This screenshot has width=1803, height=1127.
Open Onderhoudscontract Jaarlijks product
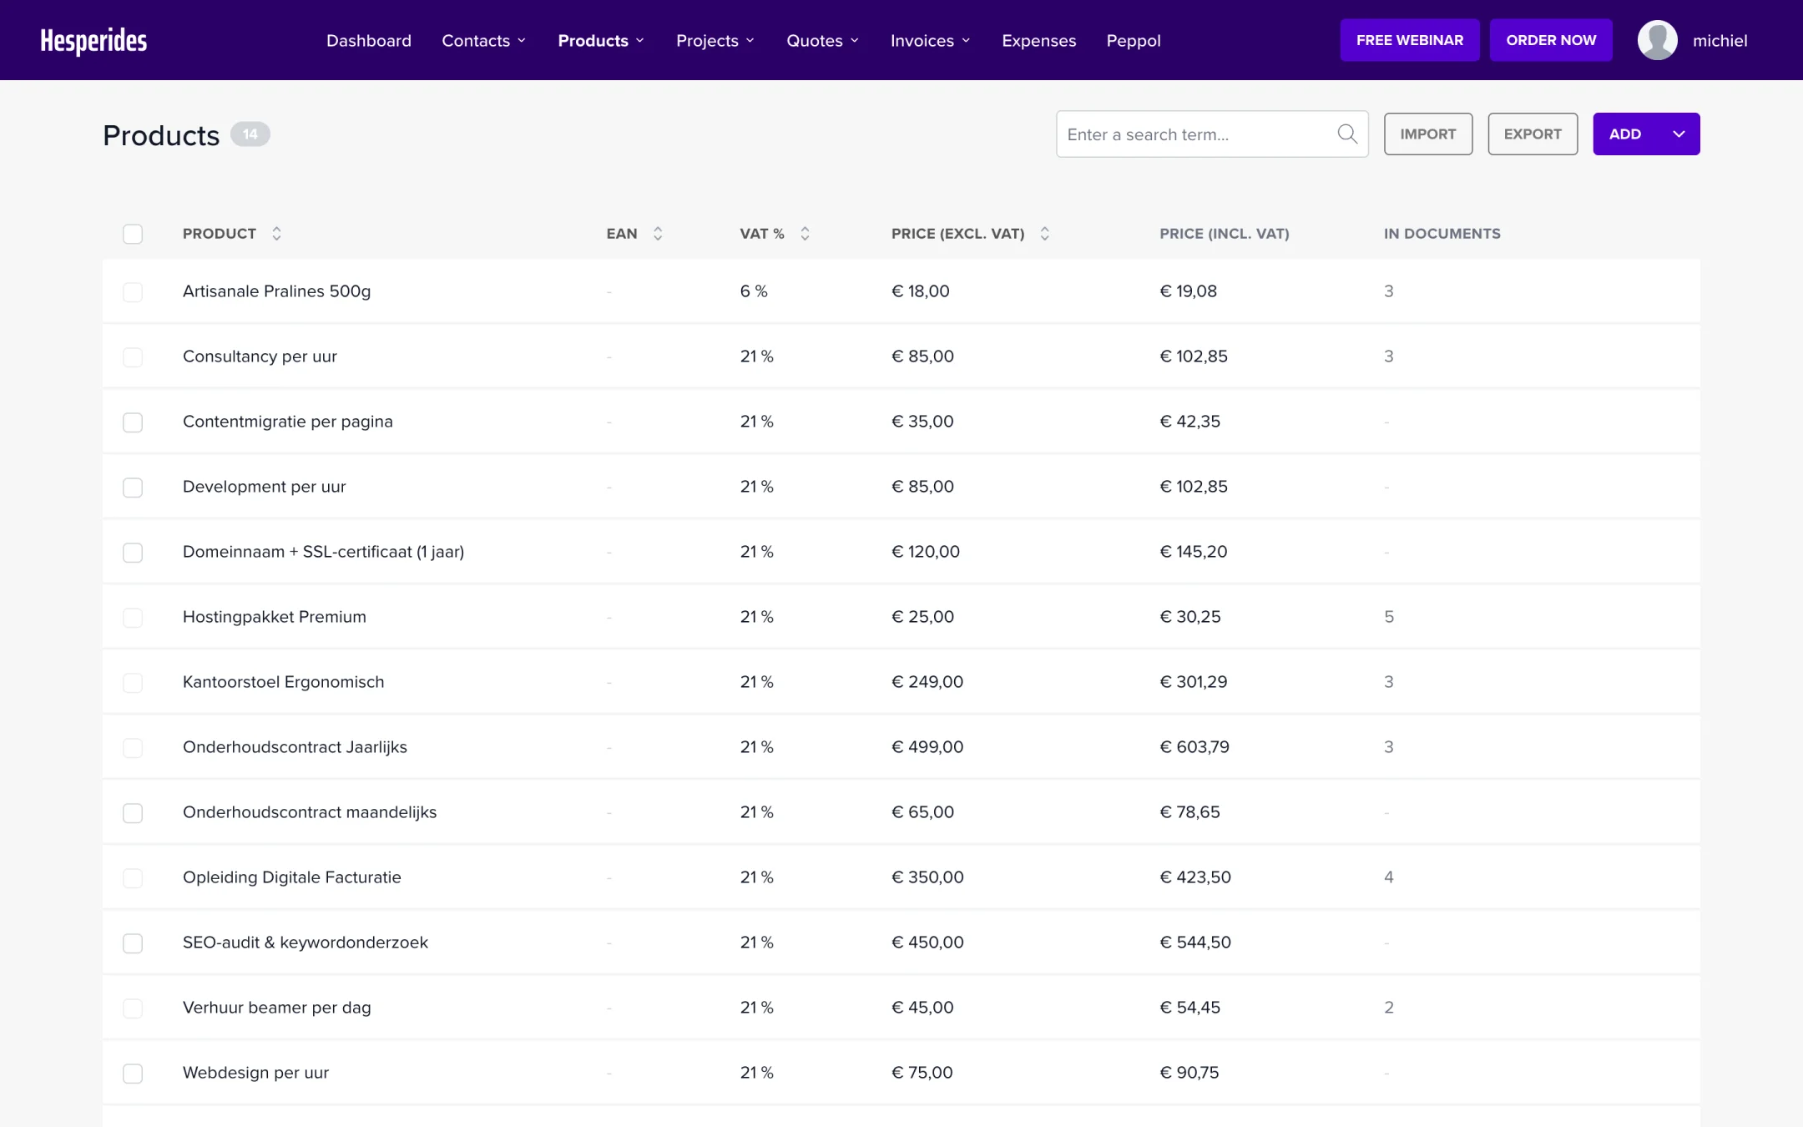pos(295,747)
